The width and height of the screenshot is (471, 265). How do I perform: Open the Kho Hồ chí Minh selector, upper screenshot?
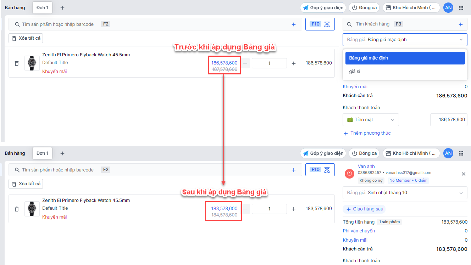411,8
